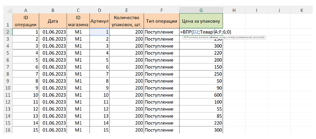Click operation ID 15 in row 16
Image resolution: width=316 pixels, height=139 pixels.
tap(26, 130)
